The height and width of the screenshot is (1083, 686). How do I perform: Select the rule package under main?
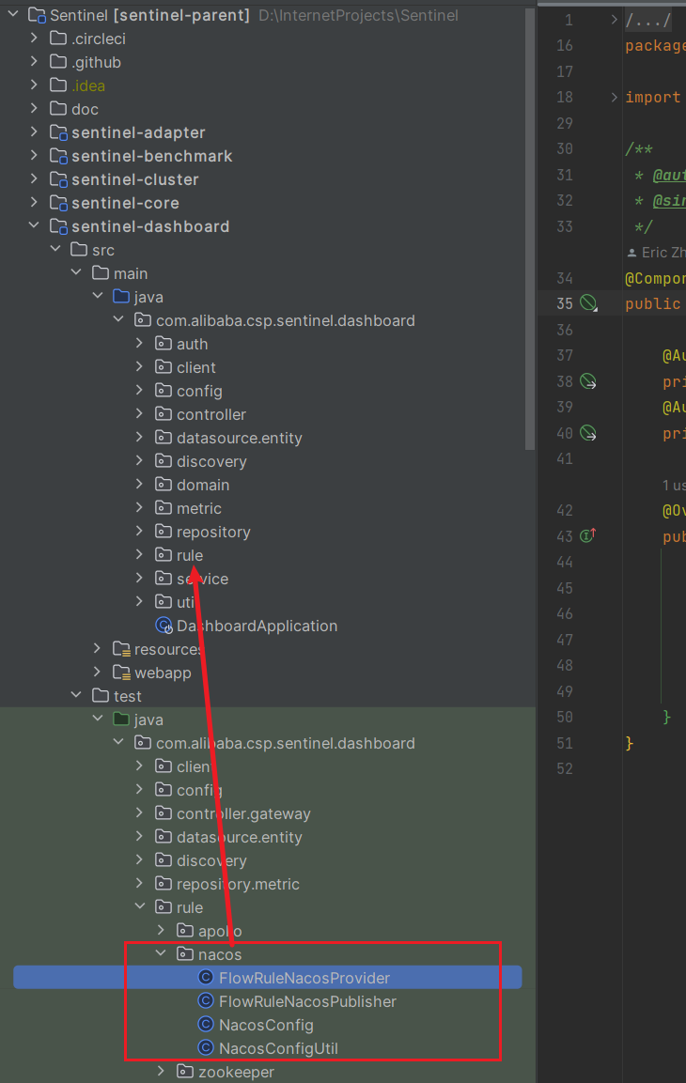click(x=190, y=555)
